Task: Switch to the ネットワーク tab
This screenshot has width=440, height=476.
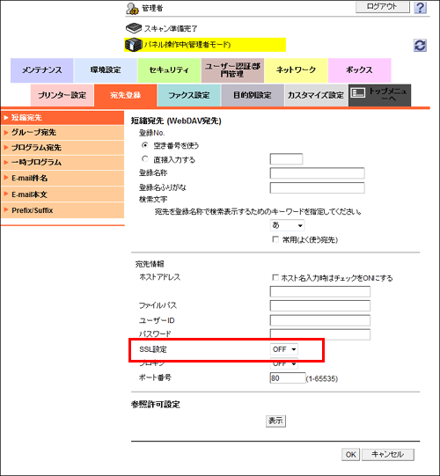Action: tap(296, 70)
